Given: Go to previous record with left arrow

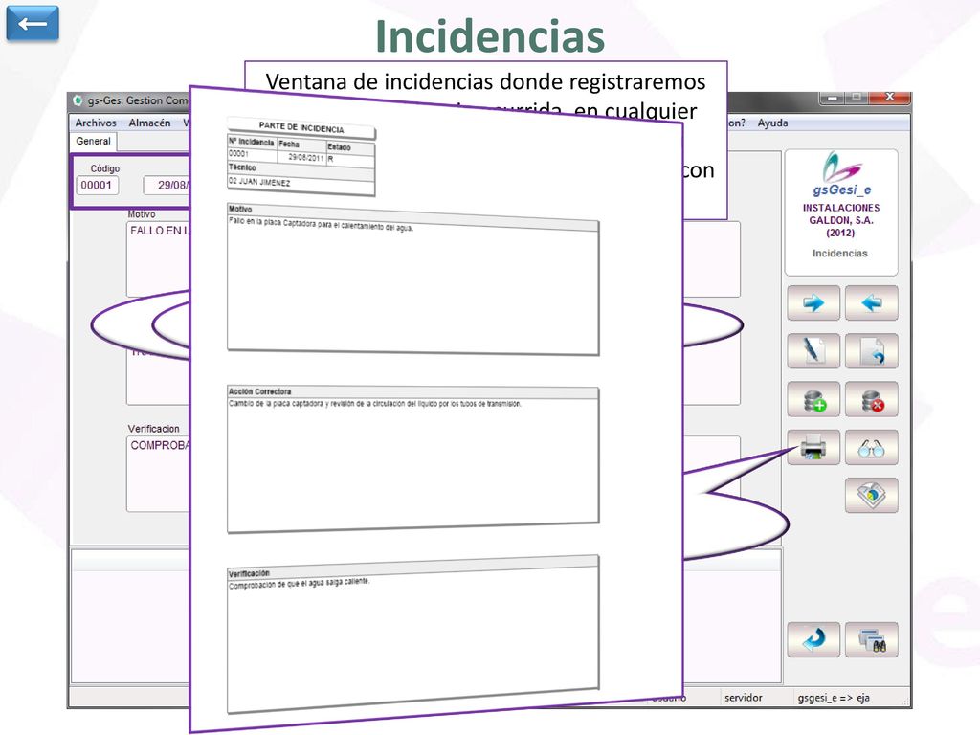Looking at the screenshot, I should pos(871,303).
